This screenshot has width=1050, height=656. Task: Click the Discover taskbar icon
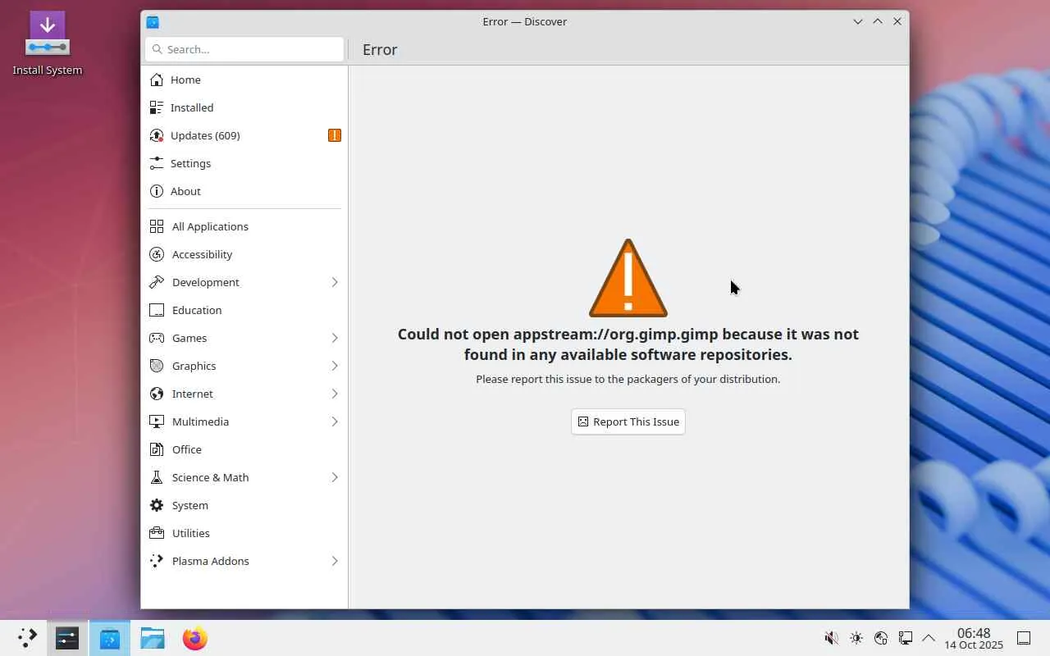[110, 638]
